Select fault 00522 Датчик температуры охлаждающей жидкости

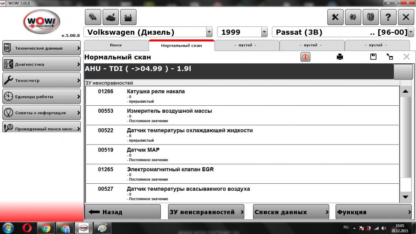pos(242,135)
